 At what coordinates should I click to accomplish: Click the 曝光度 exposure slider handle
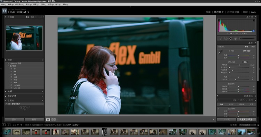click(x=240, y=65)
